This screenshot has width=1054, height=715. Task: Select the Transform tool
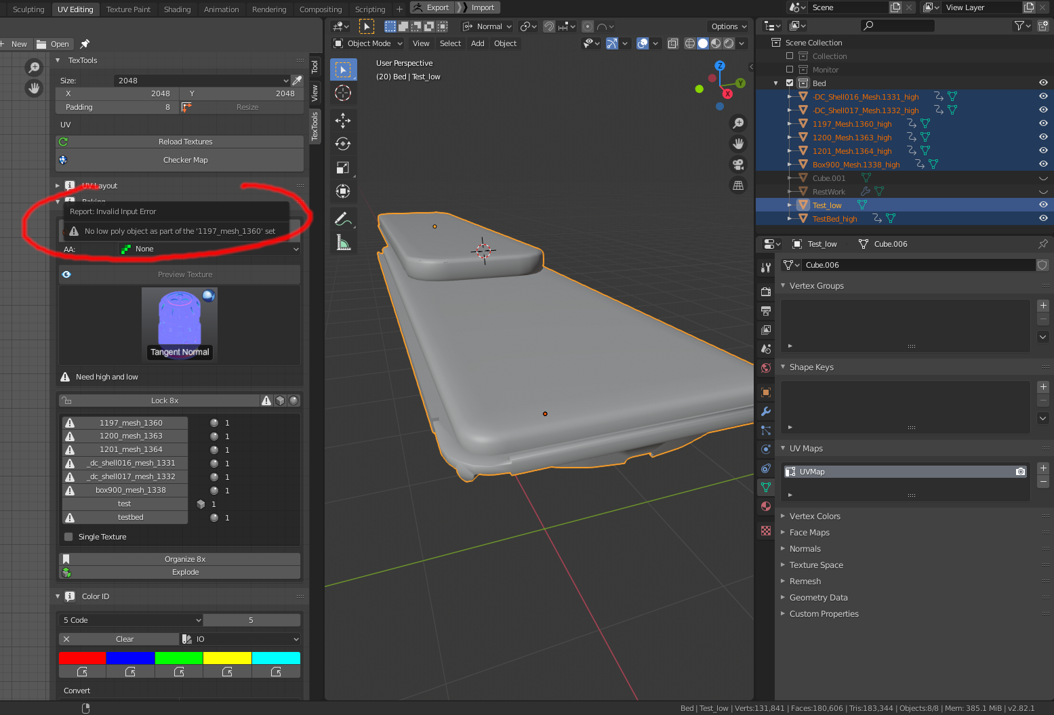click(x=343, y=191)
